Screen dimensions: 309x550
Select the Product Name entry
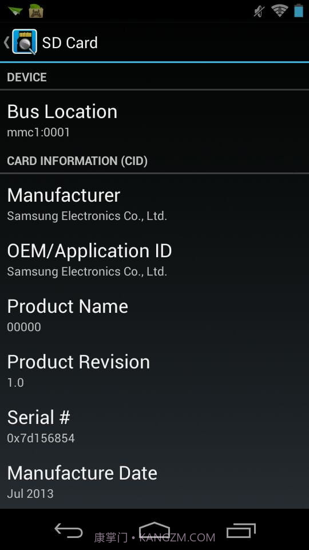pos(154,316)
